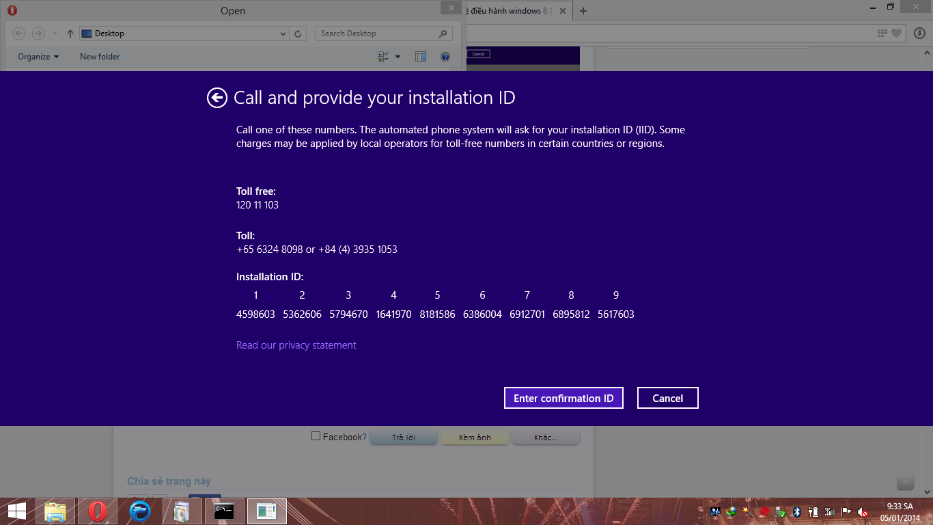Open a new browser tab with plus button
The height and width of the screenshot is (525, 933).
pyautogui.click(x=583, y=11)
